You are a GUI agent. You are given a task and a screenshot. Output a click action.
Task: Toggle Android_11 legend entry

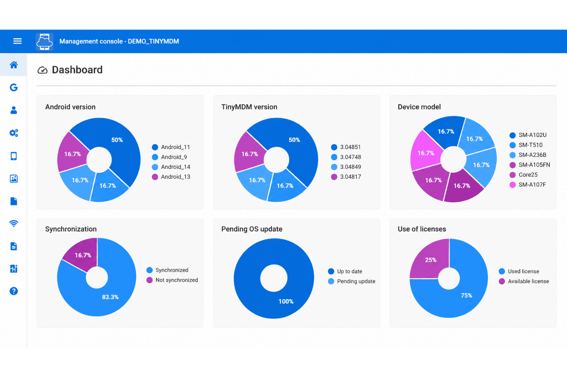(171, 147)
